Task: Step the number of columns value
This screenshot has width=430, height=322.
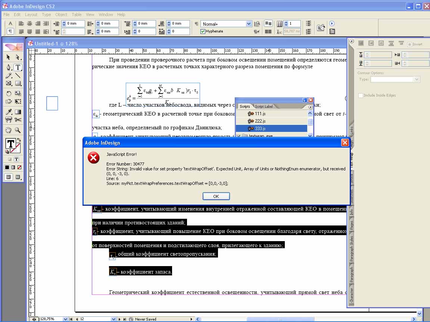Action: pyautogui.click(x=286, y=23)
